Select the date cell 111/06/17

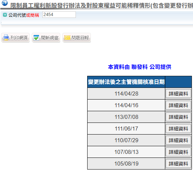pos(126,129)
